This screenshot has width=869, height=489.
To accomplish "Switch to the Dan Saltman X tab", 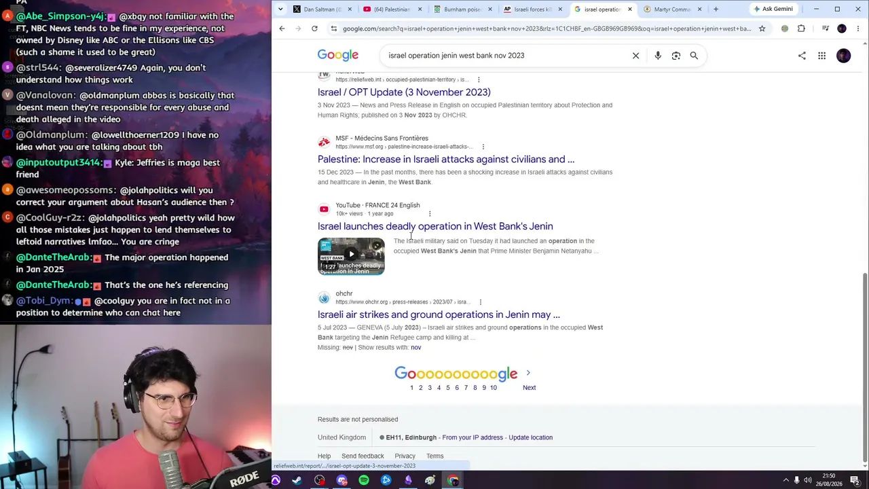I will (322, 10).
